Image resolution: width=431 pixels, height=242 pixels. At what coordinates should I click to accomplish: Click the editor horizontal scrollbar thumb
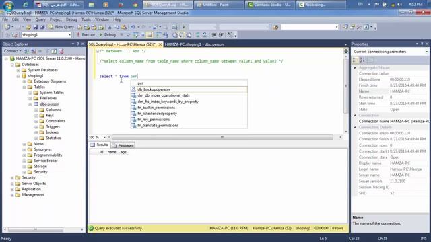coord(222,137)
